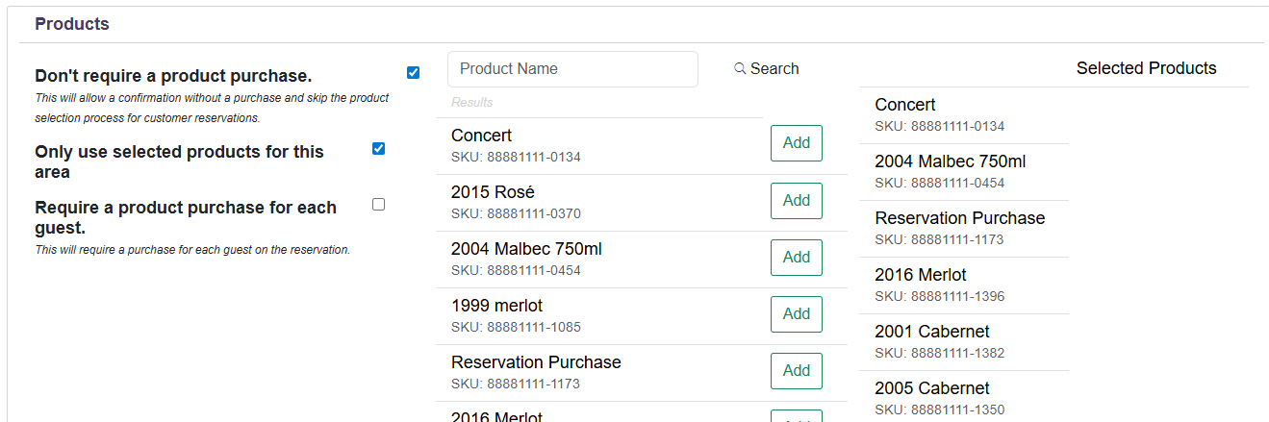The width and height of the screenshot is (1269, 422).
Task: Add the Concert product
Action: tap(796, 143)
